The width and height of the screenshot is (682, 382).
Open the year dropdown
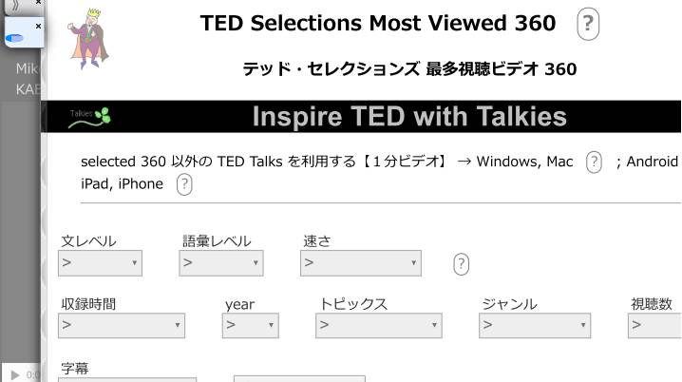(x=250, y=326)
